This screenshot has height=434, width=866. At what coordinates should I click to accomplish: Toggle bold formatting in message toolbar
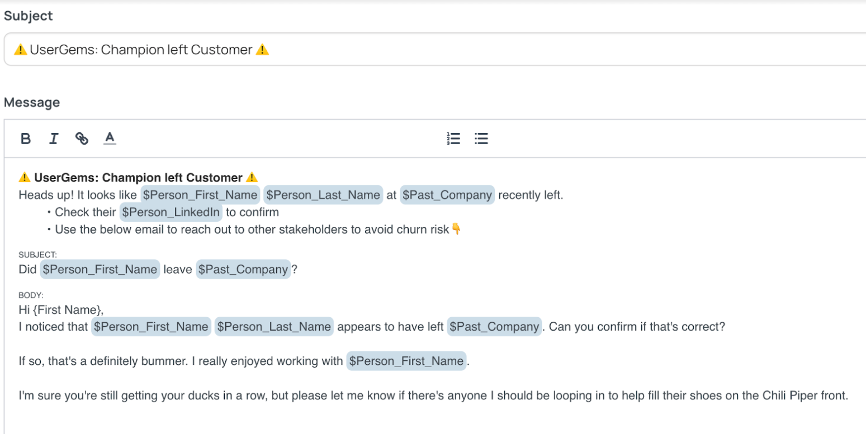26,139
